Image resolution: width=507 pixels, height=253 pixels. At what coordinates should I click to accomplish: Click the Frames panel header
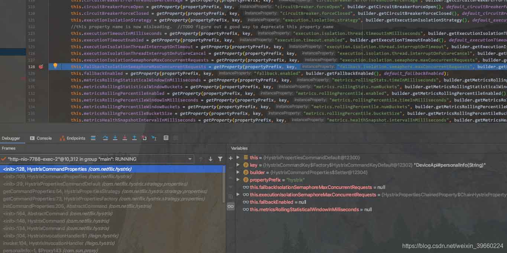coord(9,148)
